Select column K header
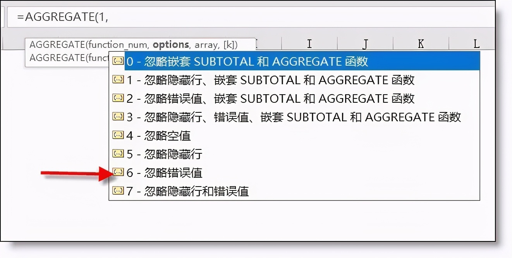 (x=421, y=44)
